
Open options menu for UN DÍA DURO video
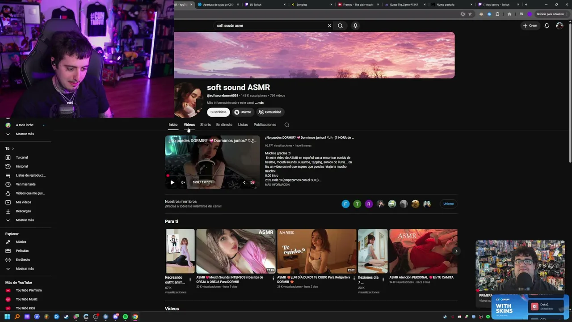(x=354, y=278)
